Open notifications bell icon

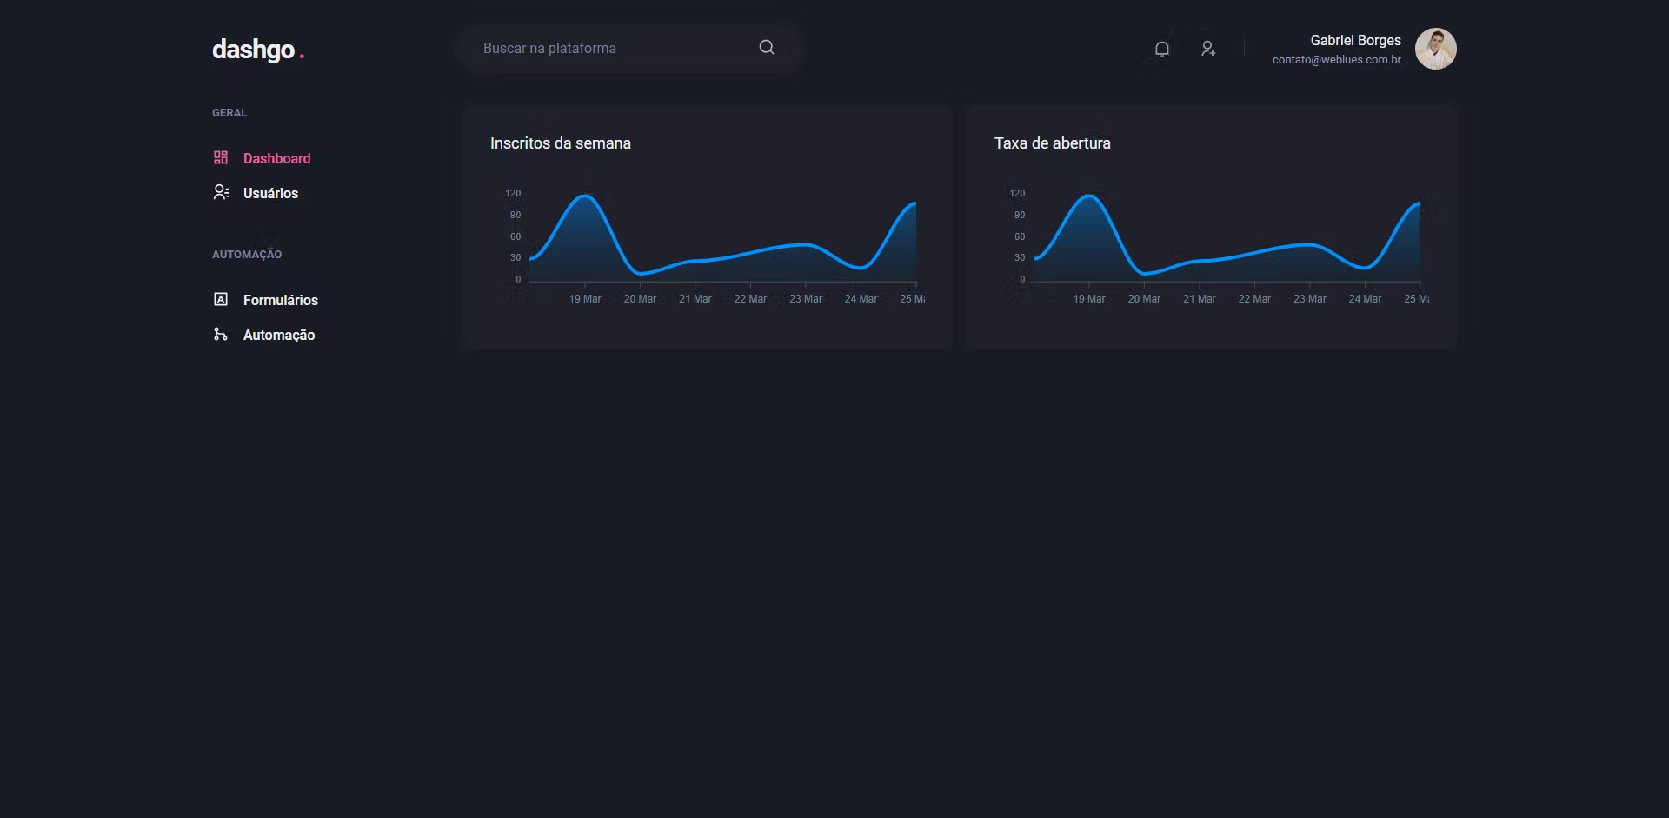(x=1162, y=49)
